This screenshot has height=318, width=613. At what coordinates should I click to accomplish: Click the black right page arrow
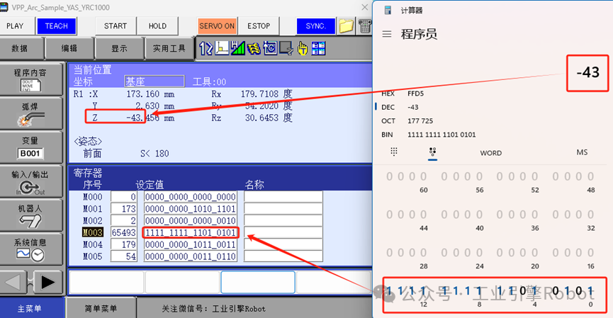(x=47, y=282)
